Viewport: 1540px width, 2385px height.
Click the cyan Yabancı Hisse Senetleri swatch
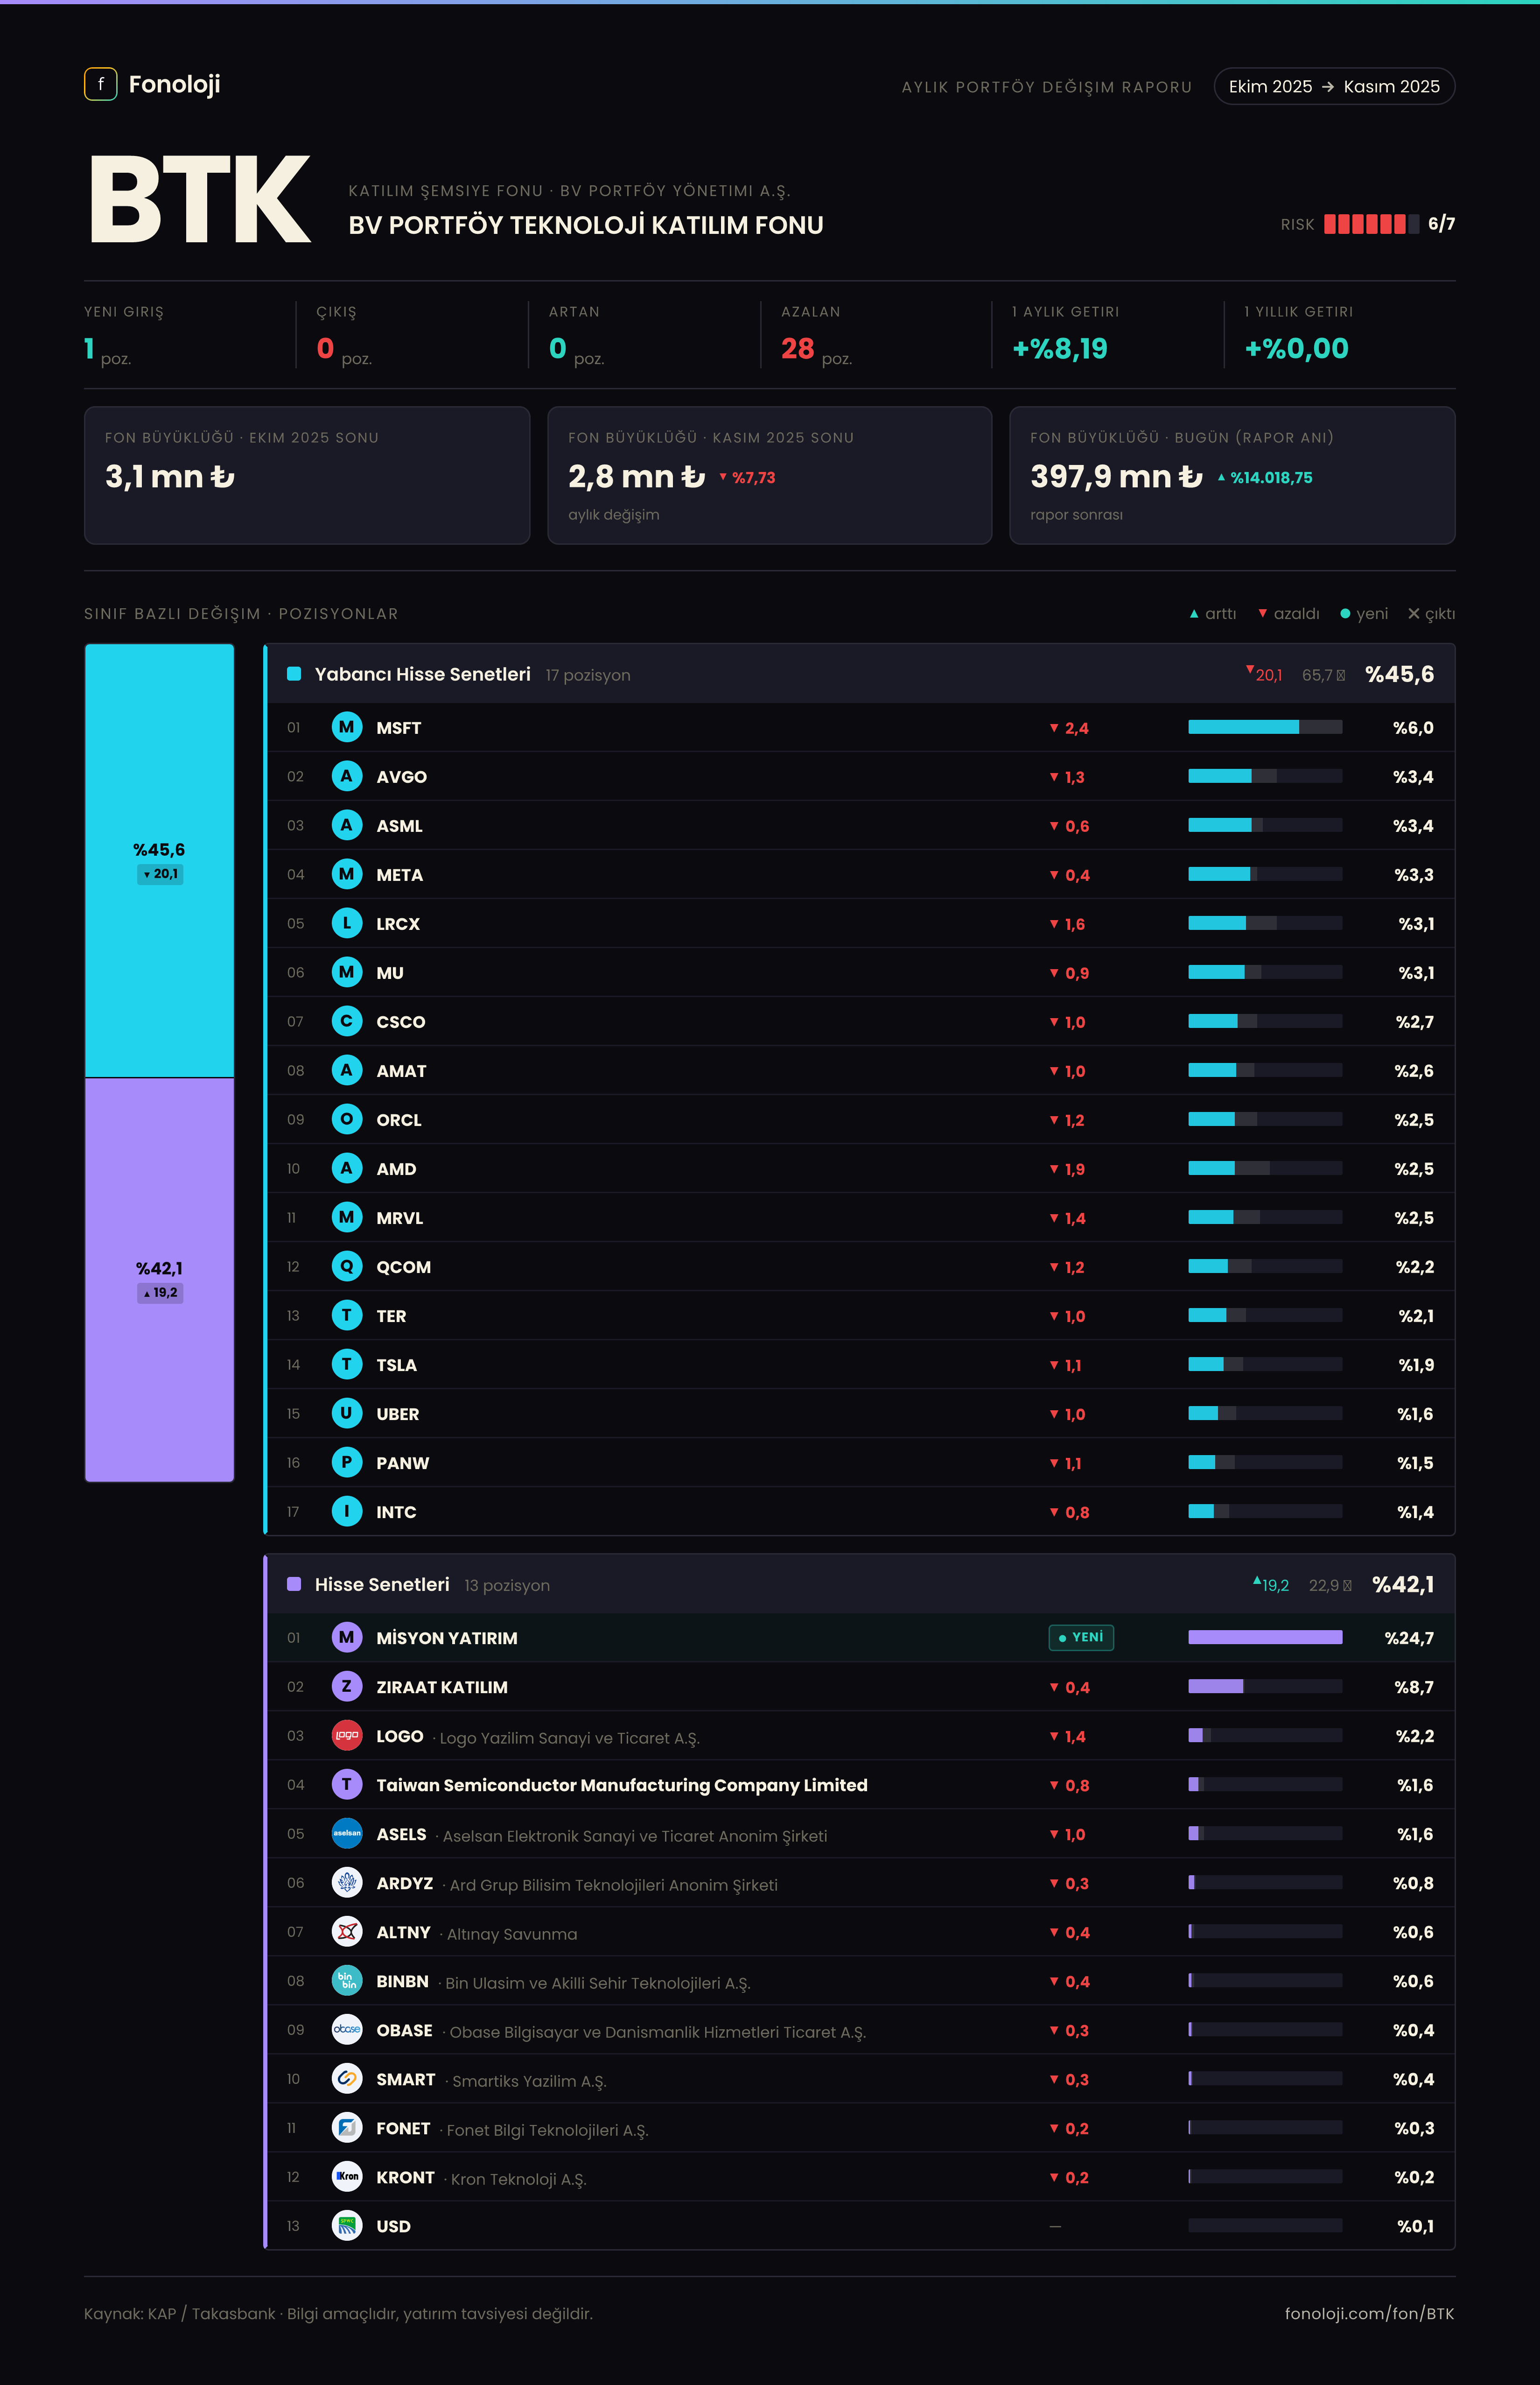[294, 674]
